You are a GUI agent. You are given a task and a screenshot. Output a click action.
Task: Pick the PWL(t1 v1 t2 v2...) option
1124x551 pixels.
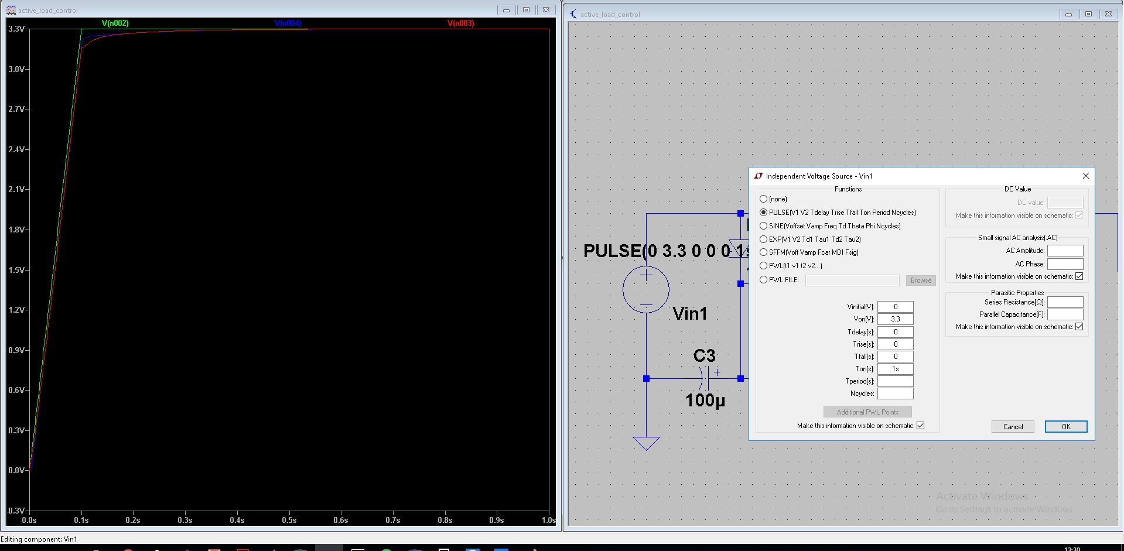(764, 266)
